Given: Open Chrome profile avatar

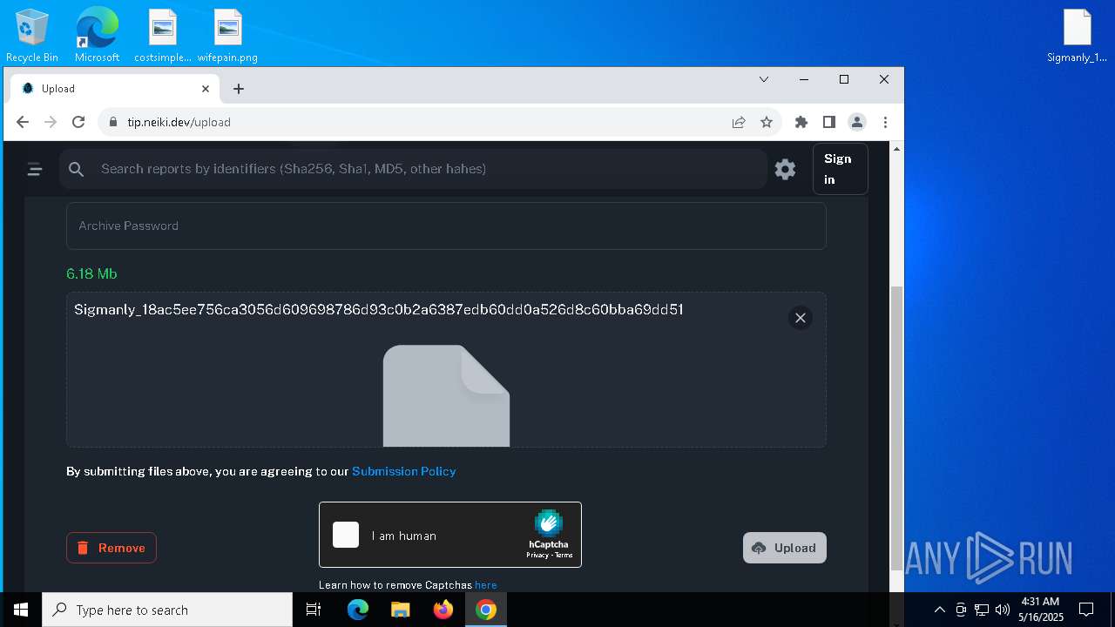Looking at the screenshot, I should point(857,122).
